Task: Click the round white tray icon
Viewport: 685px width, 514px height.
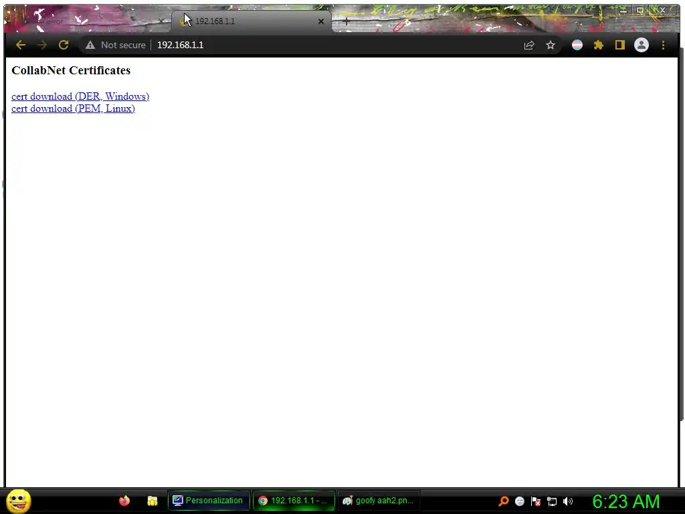Action: click(x=519, y=501)
